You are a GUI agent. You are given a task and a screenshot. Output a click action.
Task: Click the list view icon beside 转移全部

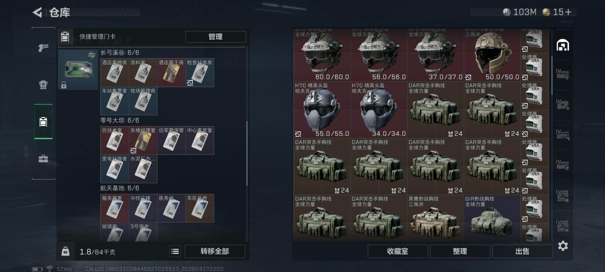175,251
